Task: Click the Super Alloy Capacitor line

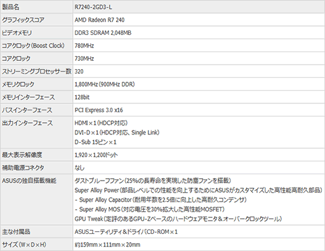Action: (161, 200)
